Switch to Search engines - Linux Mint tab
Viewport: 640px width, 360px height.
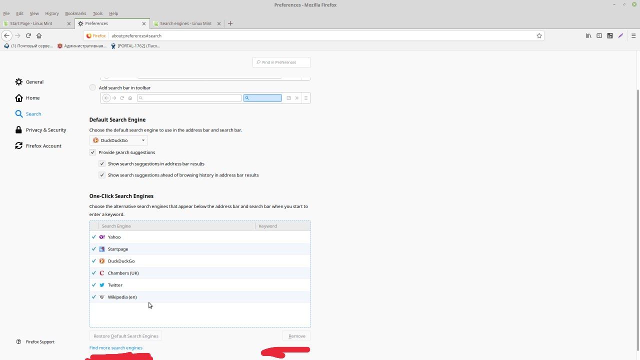(x=187, y=23)
